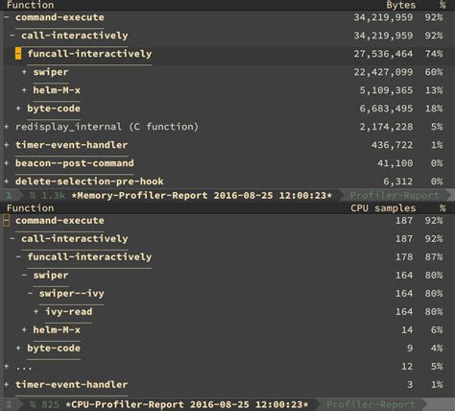
Task: Expand the swiper entry in the Memory report
Action: coord(24,72)
